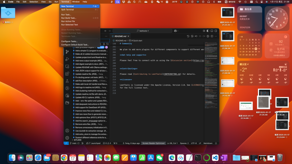The height and width of the screenshot is (164, 292).
Task: Switch branch main in status bar
Action: click(73, 143)
